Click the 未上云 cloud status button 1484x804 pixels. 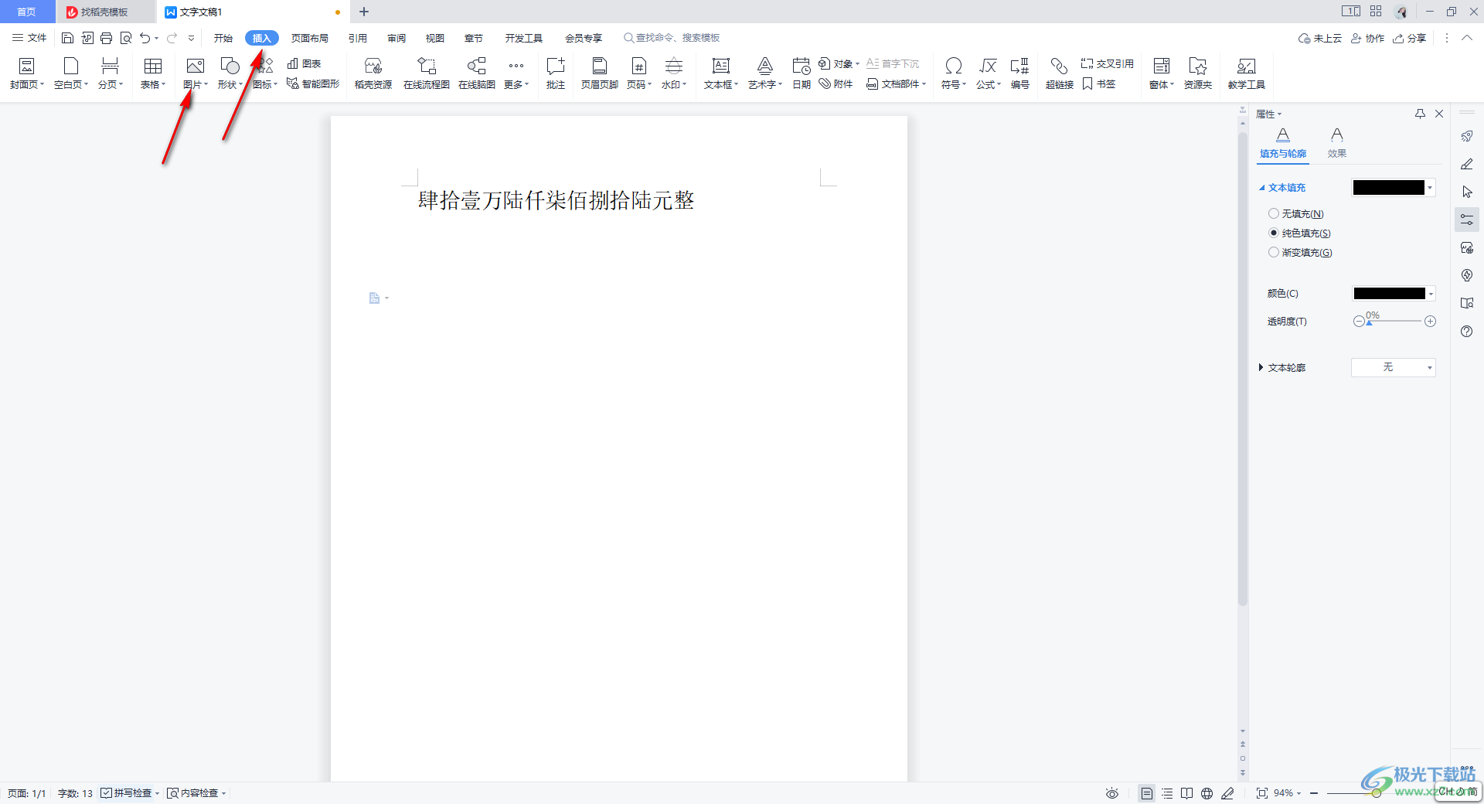click(x=1320, y=38)
